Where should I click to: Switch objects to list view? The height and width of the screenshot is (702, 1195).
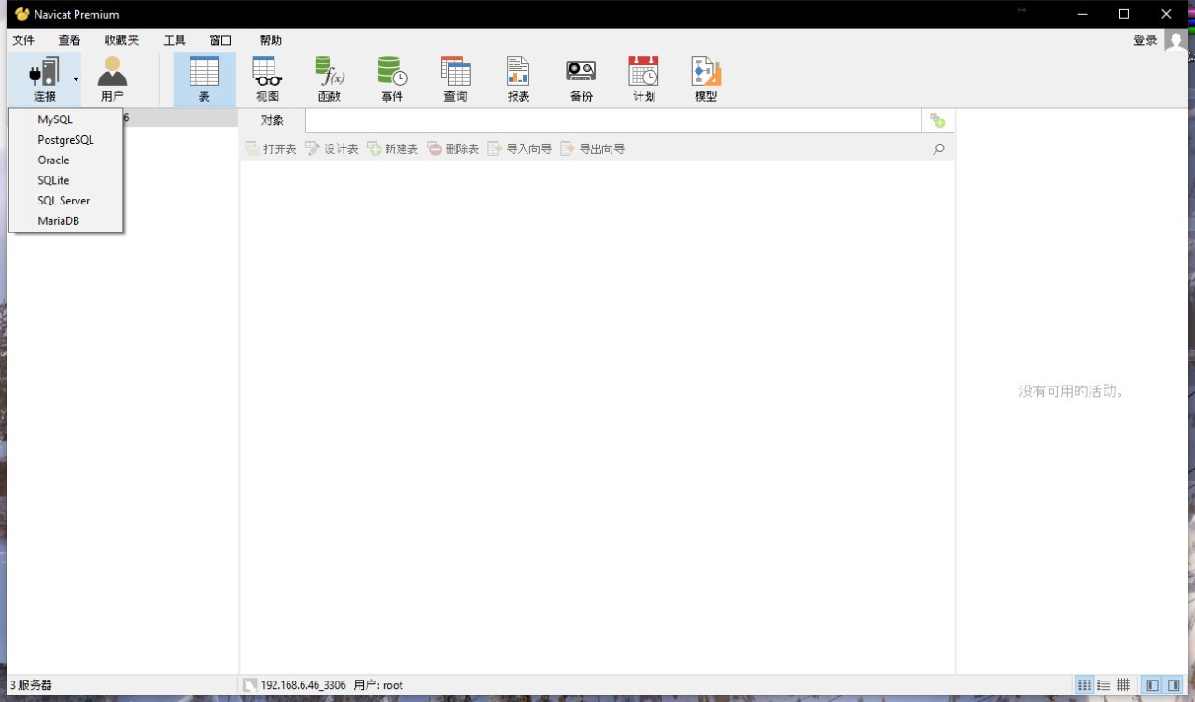tap(1104, 685)
